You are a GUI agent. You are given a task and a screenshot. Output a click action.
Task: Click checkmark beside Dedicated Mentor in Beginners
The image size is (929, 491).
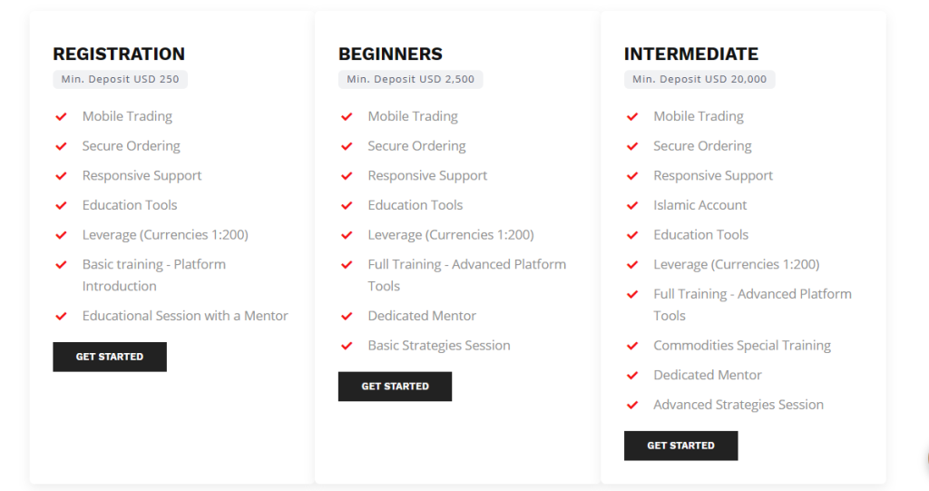tap(347, 317)
